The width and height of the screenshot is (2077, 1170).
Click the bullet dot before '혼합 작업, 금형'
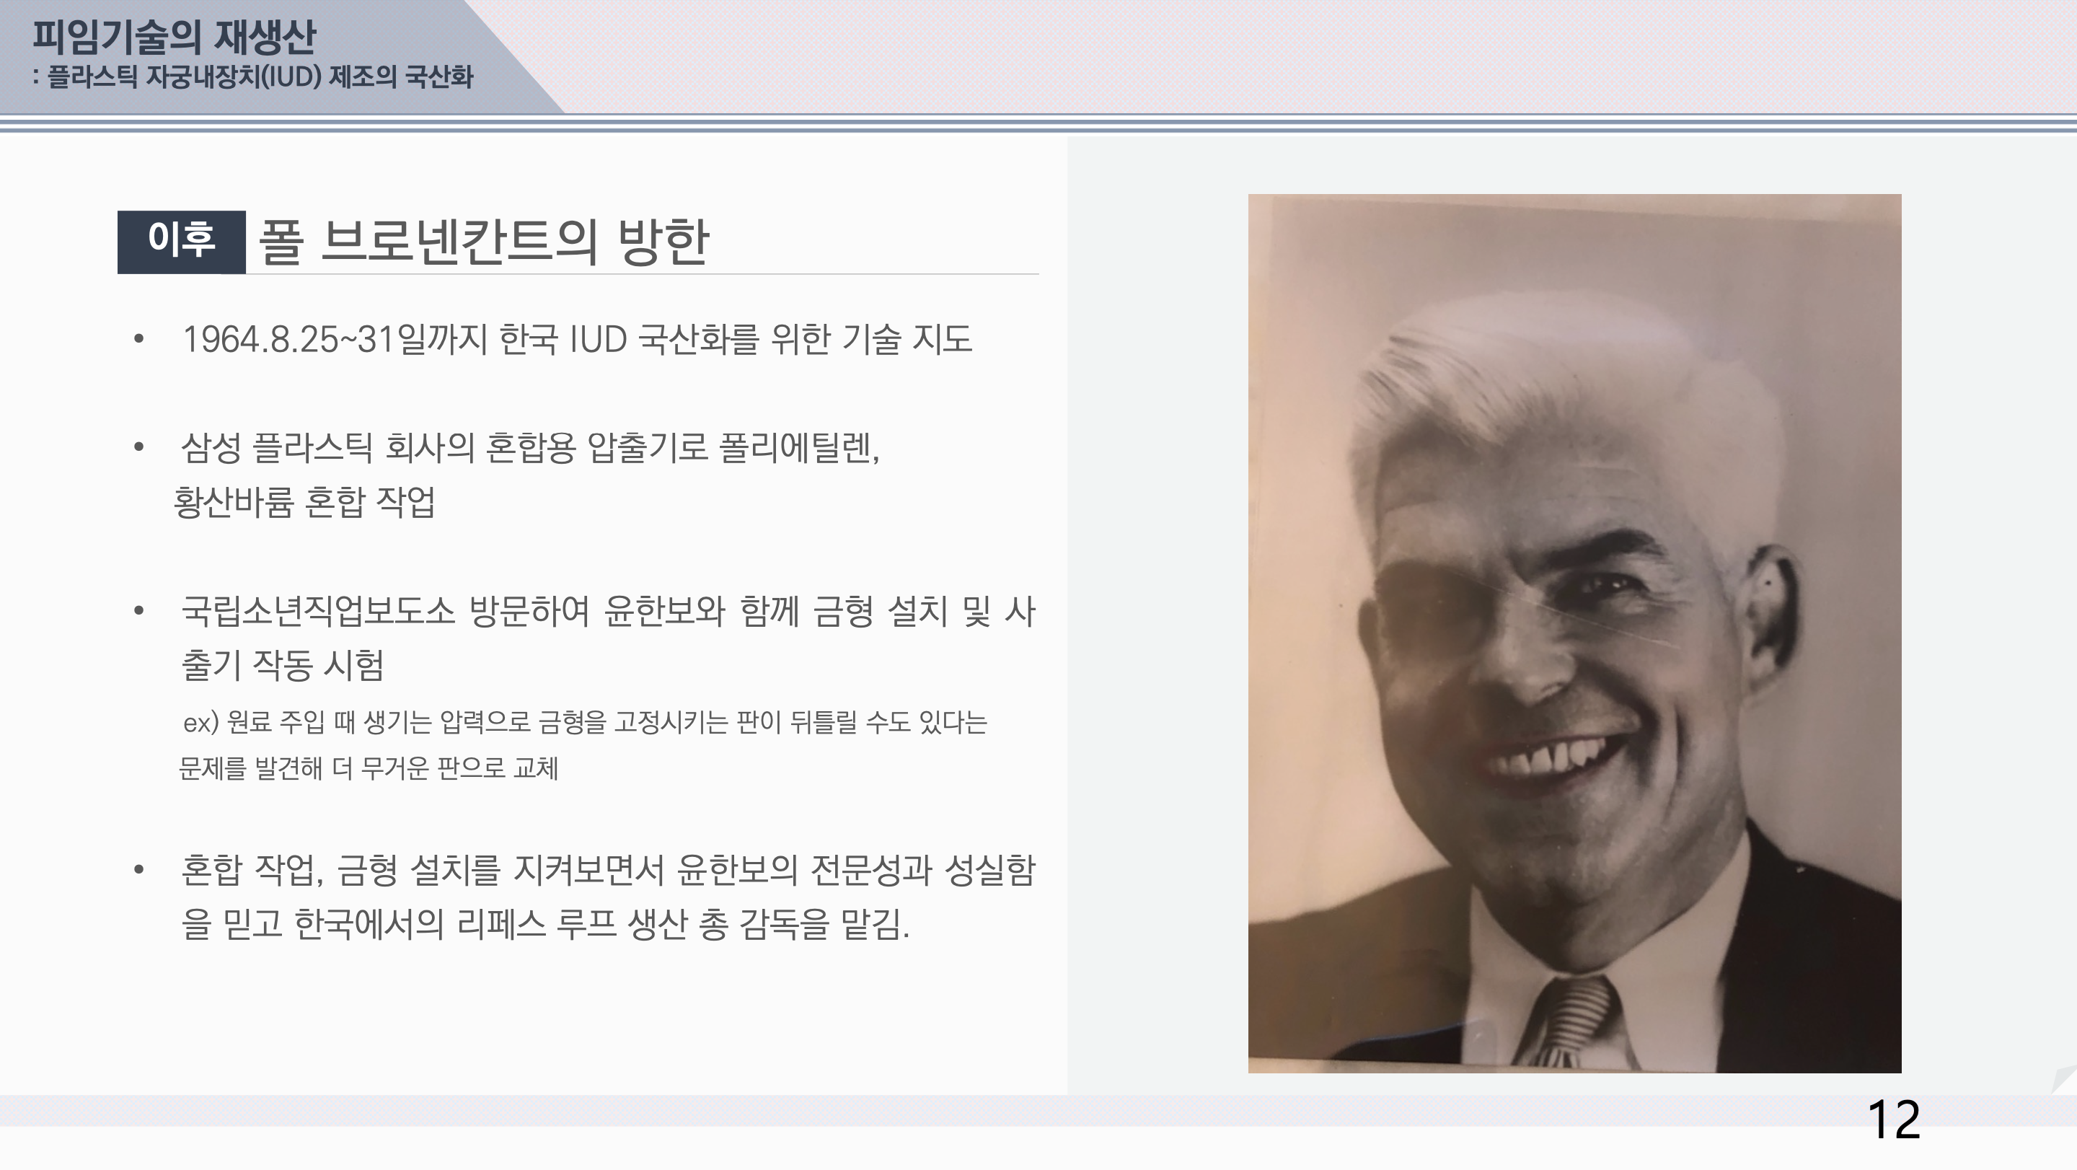(138, 869)
